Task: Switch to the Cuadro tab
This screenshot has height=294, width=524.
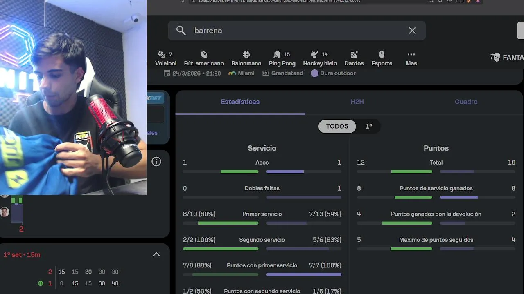Action: click(466, 102)
